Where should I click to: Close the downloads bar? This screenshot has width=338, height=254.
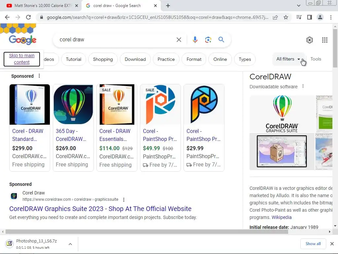click(x=332, y=244)
